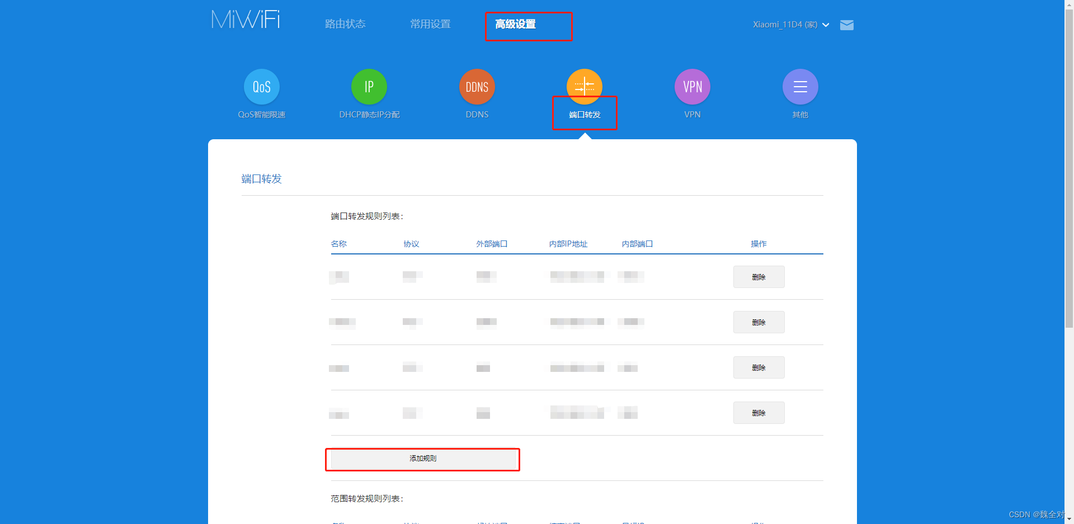Image resolution: width=1074 pixels, height=524 pixels.
Task: Click the 内部IP地址 column header
Action: 568,244
